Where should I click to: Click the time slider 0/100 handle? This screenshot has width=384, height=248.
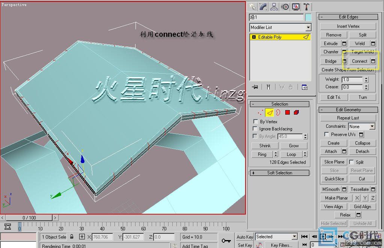pyautogui.click(x=29, y=218)
